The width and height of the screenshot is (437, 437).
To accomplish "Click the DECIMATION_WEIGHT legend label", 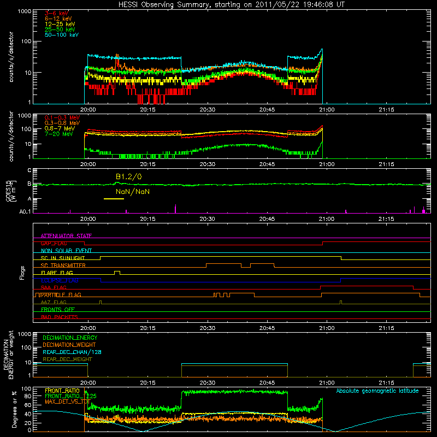I will [69, 345].
